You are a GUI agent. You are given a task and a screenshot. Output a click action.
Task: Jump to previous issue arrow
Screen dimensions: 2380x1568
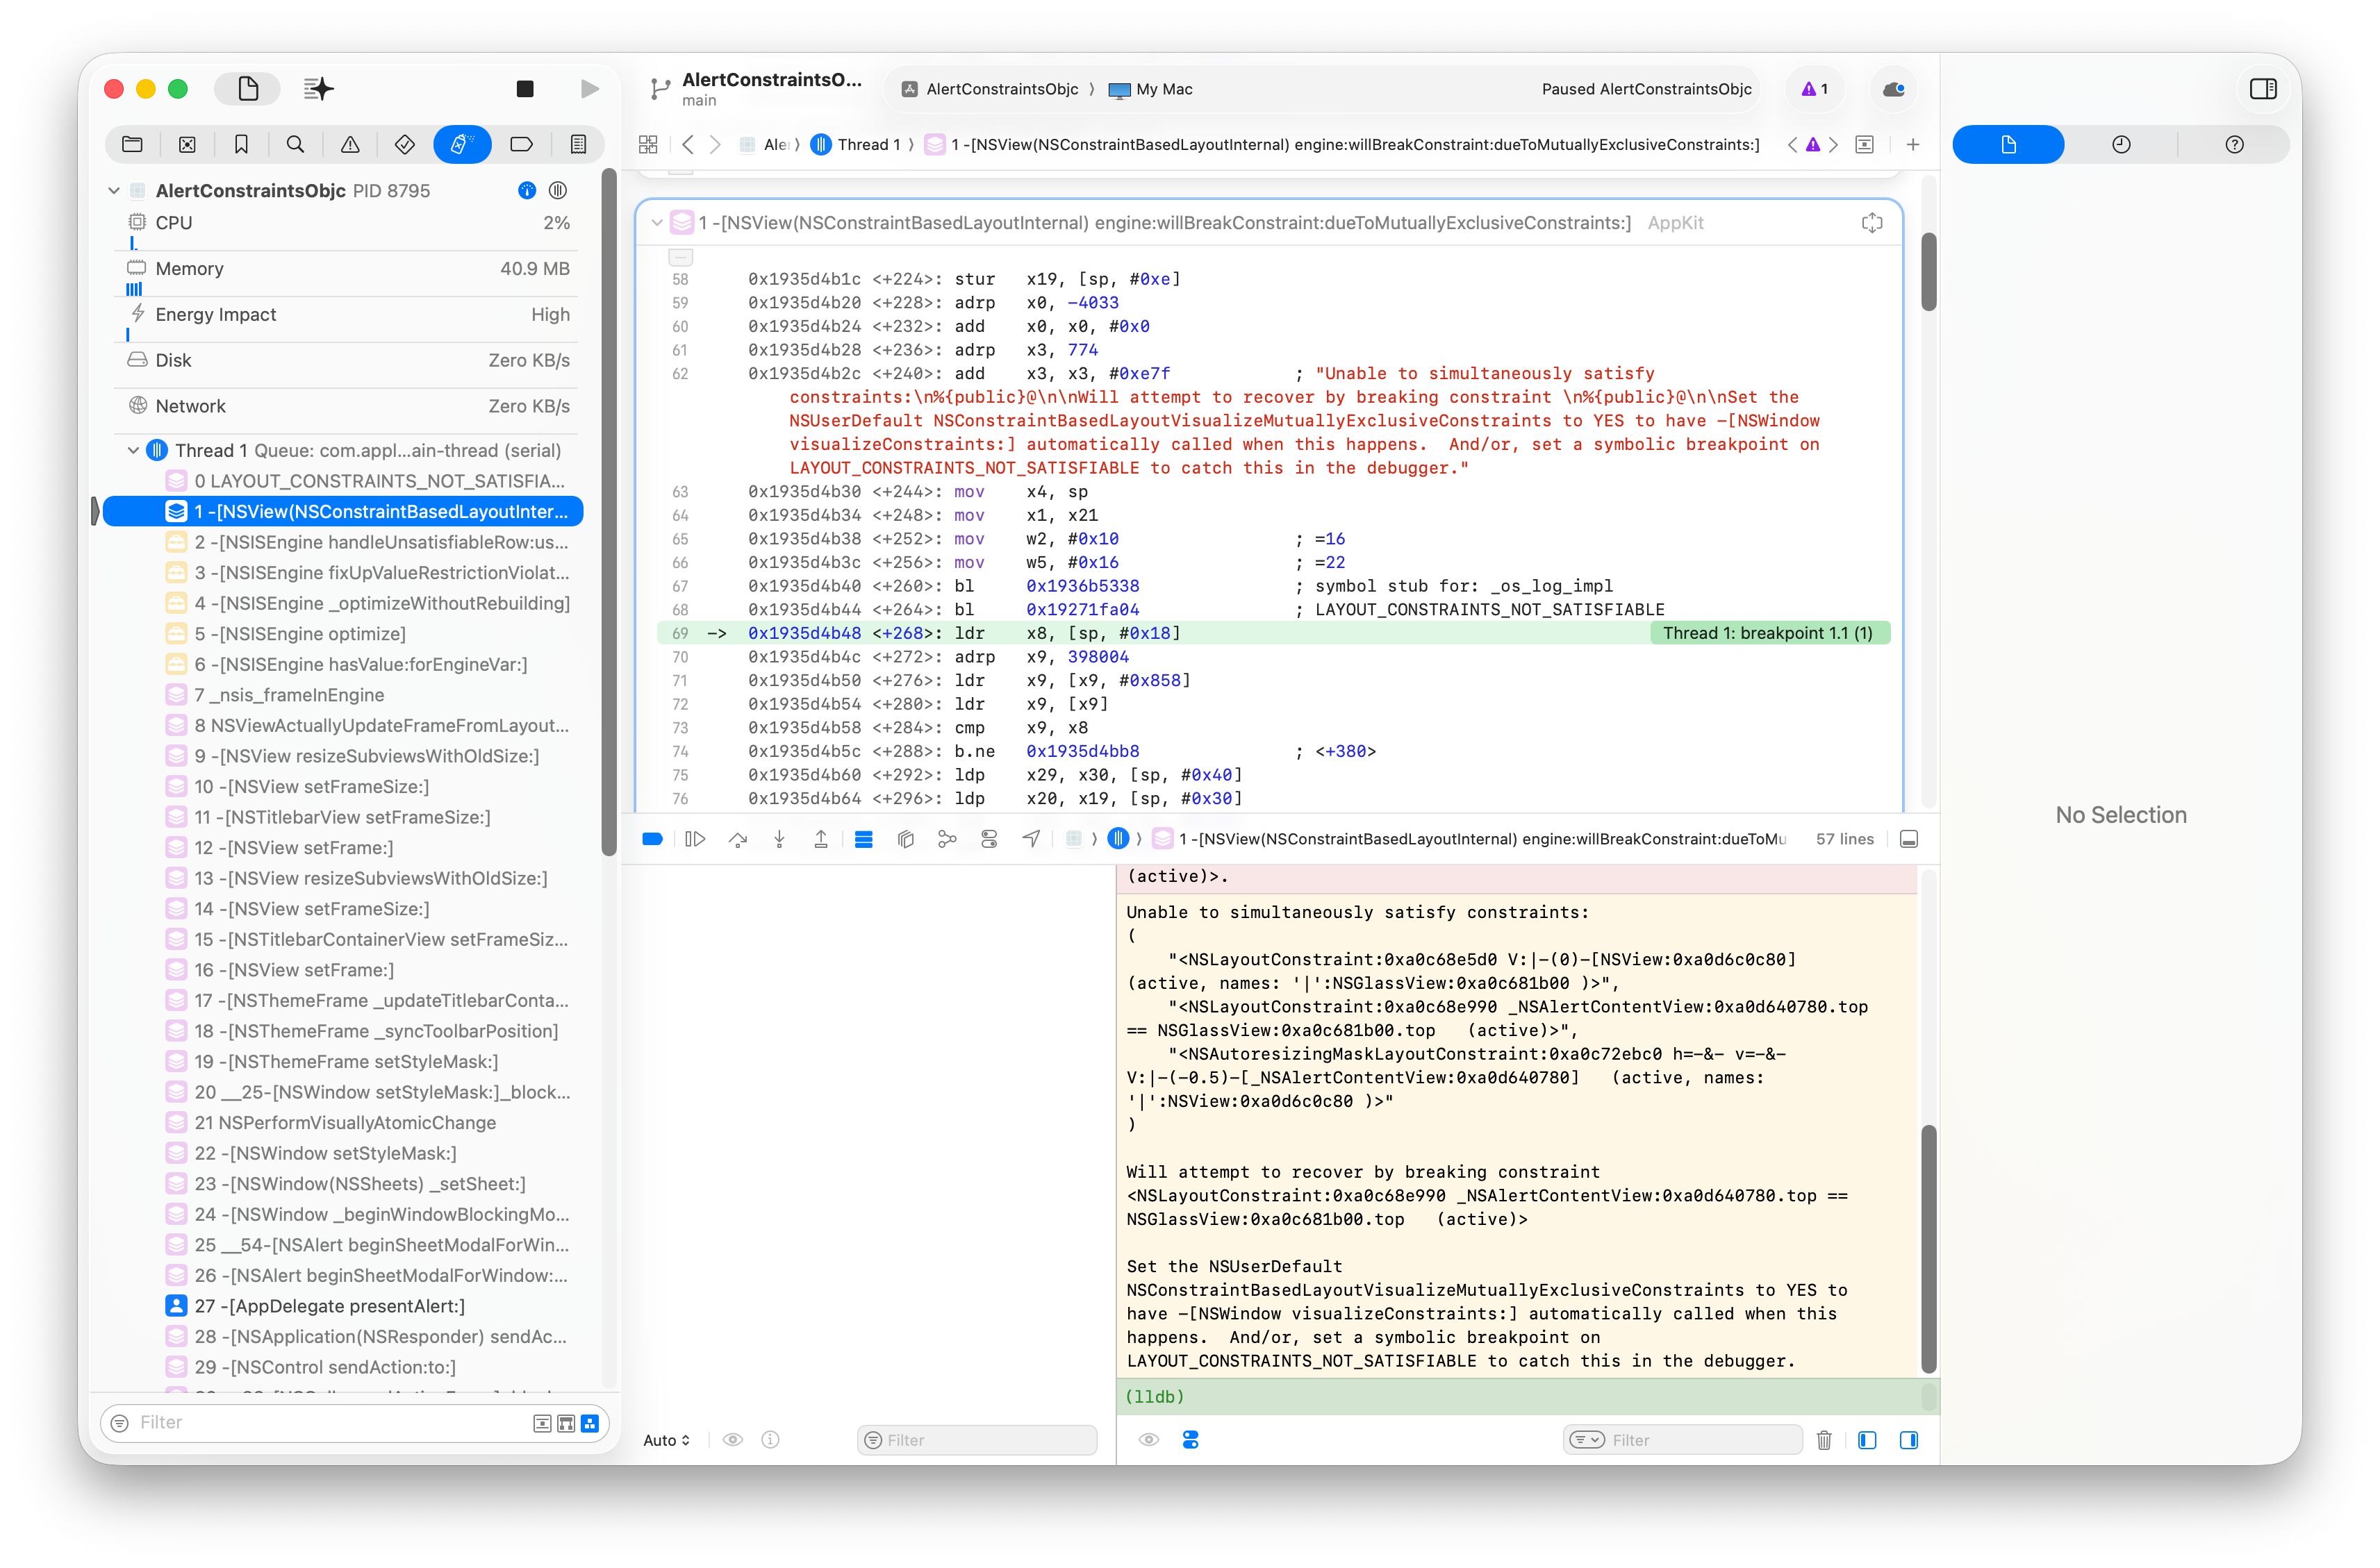coord(1792,144)
